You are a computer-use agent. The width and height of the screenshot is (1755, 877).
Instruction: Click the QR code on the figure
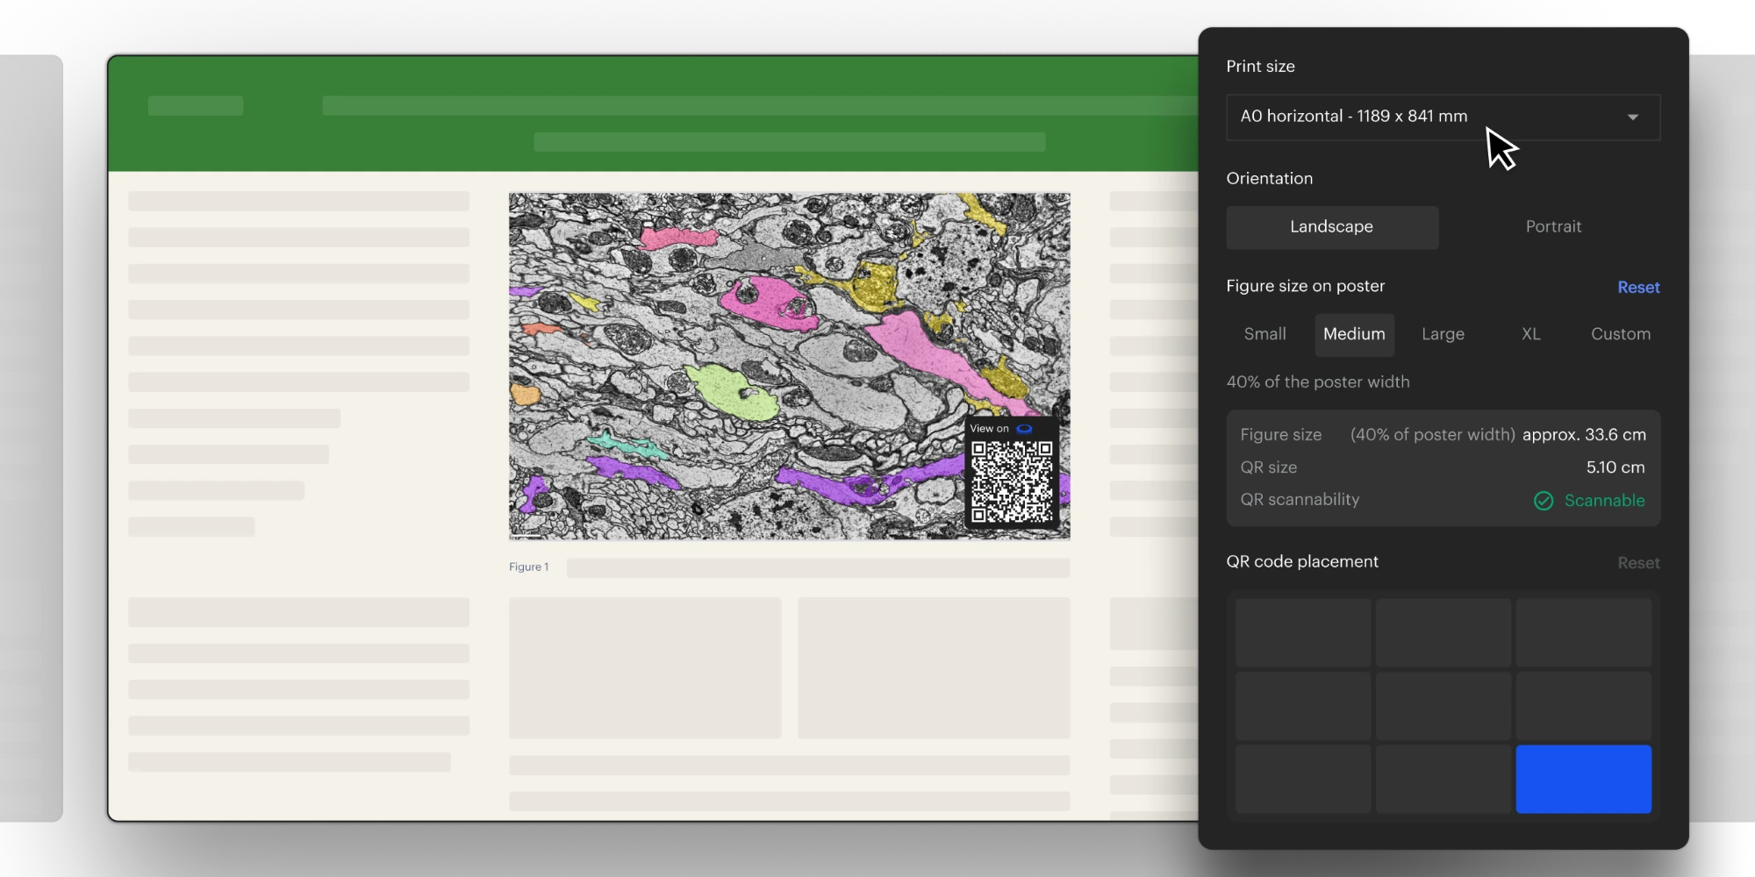1012,481
